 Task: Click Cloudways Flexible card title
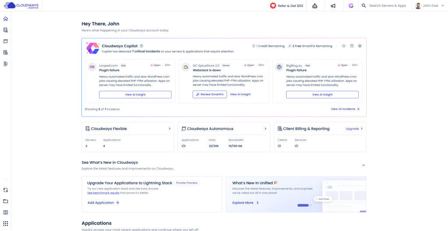108,129
